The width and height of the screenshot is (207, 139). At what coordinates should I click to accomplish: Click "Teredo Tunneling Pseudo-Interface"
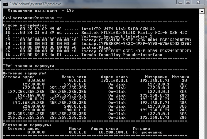(121, 55)
